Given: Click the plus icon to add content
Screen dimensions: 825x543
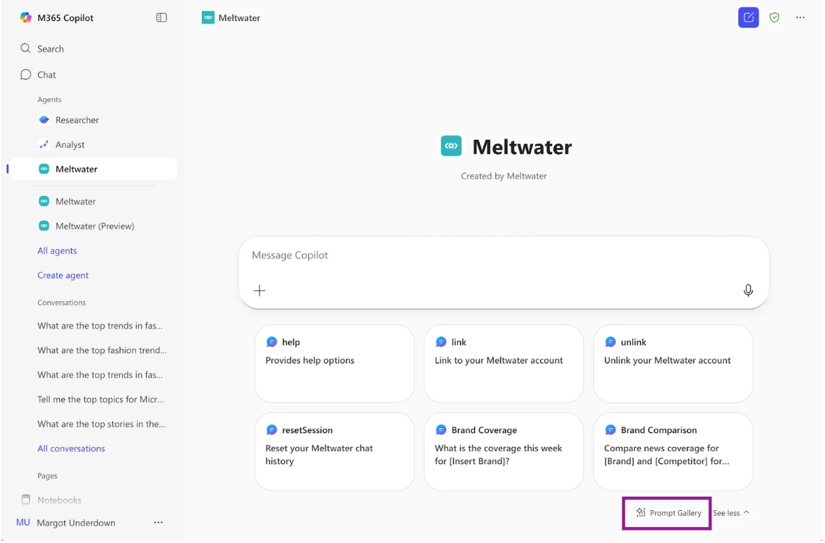Looking at the screenshot, I should [x=260, y=291].
